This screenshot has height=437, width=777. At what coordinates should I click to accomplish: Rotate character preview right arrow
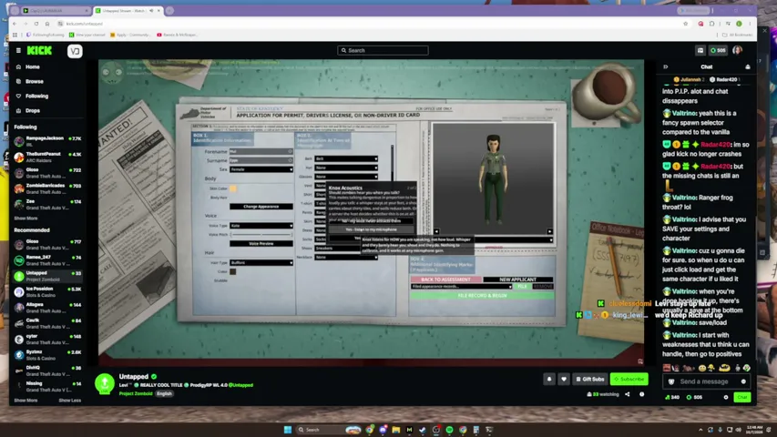(x=549, y=231)
